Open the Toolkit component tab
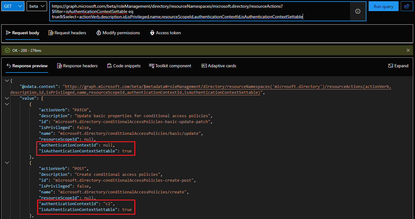This screenshot has width=415, height=219. (x=170, y=66)
